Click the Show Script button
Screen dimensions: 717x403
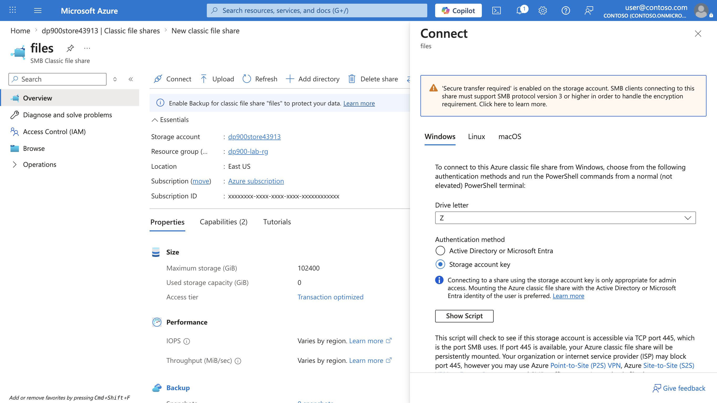click(464, 316)
